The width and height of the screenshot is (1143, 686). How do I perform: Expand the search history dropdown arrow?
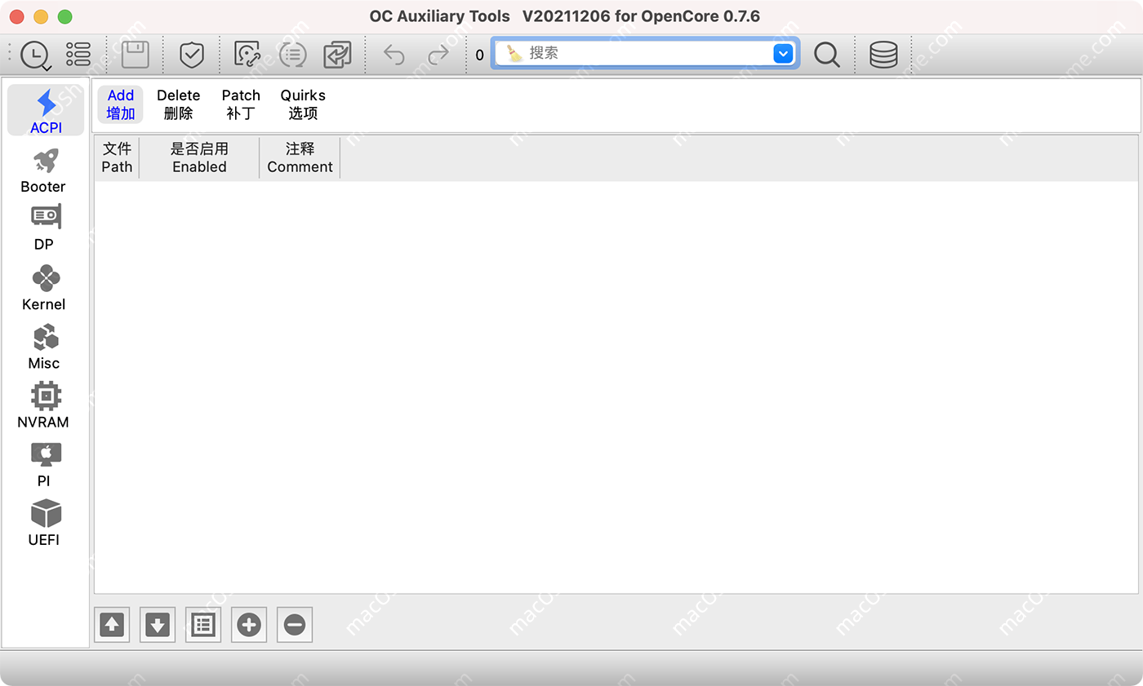coord(783,53)
